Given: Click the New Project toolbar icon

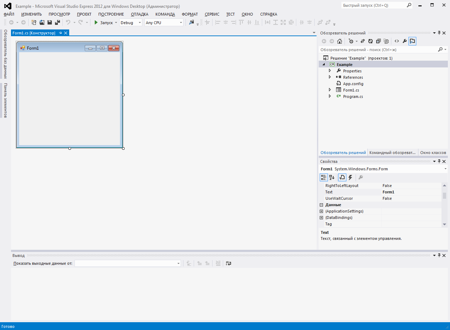Looking at the screenshot, I should tap(34, 22).
